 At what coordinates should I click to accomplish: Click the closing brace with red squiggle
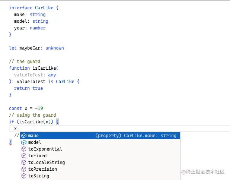(10, 142)
